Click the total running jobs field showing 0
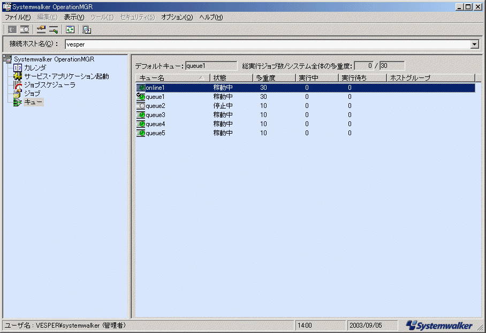486x333 pixels. pyautogui.click(x=363, y=66)
